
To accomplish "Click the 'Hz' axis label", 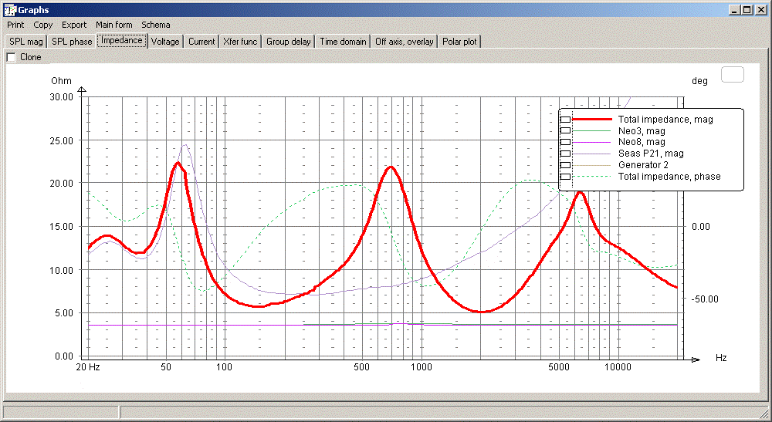I will (721, 357).
